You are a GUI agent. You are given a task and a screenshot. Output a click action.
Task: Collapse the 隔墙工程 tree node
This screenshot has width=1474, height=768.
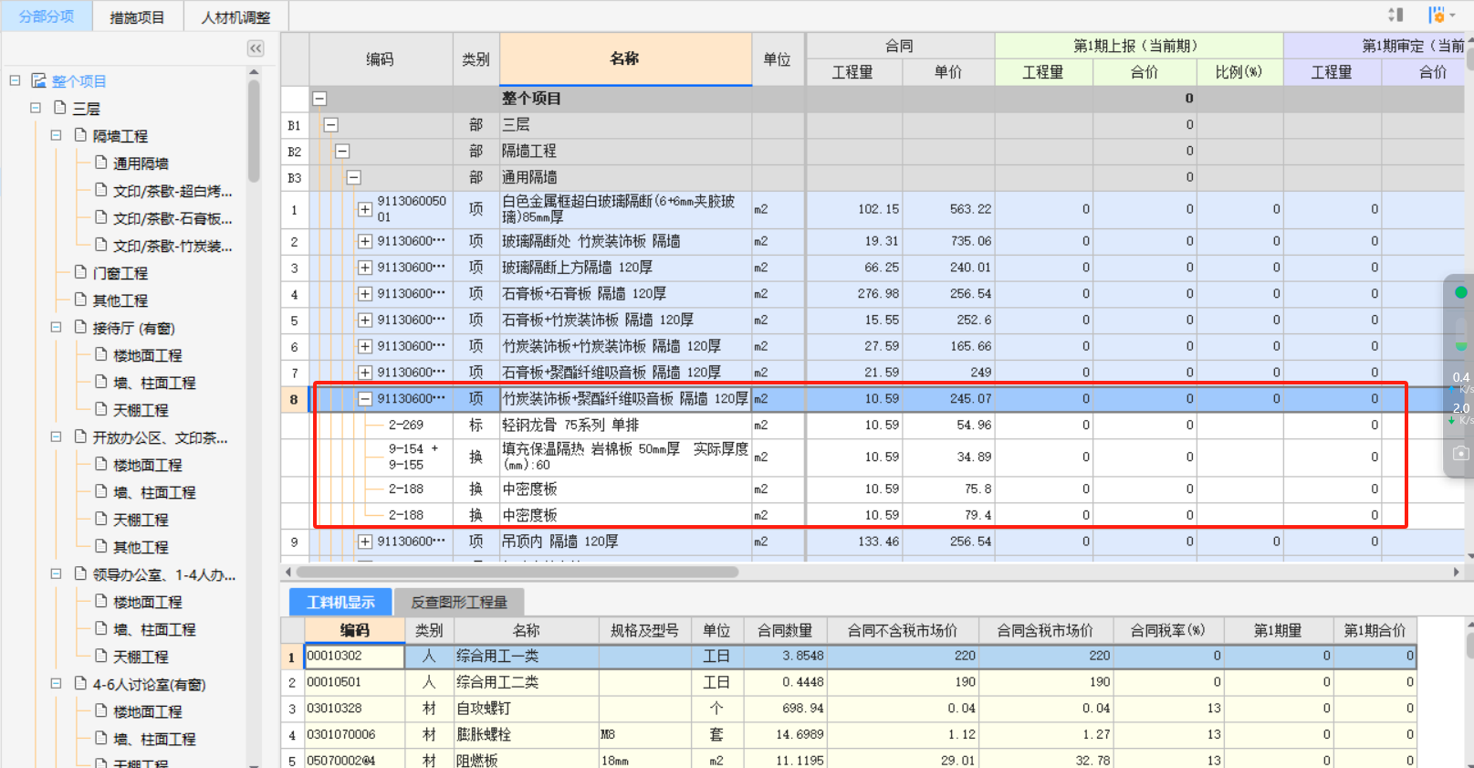point(56,135)
